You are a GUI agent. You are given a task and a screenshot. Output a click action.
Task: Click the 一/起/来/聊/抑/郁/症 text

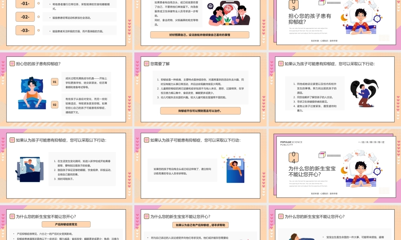click(x=371, y=142)
